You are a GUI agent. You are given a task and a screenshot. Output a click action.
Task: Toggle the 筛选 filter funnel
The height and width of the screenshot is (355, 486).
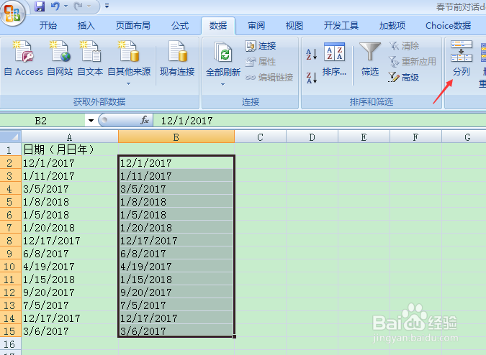(x=370, y=59)
